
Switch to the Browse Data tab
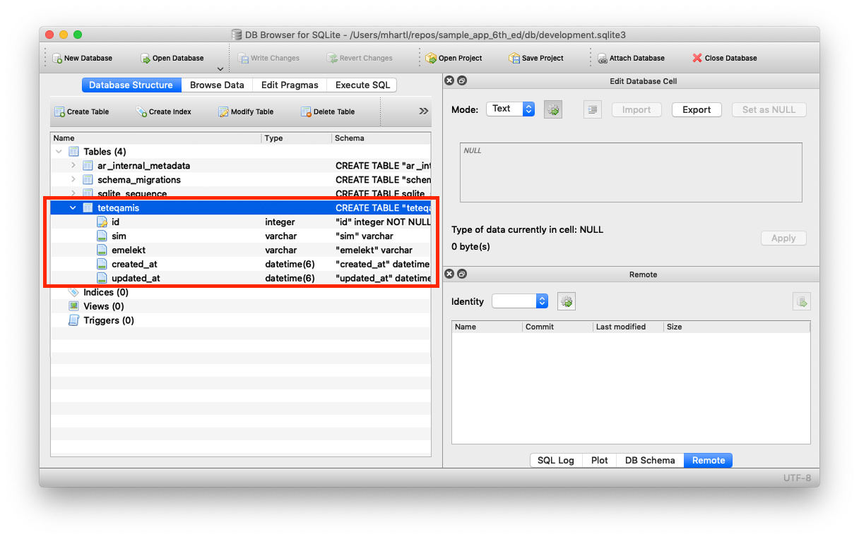[x=217, y=85]
